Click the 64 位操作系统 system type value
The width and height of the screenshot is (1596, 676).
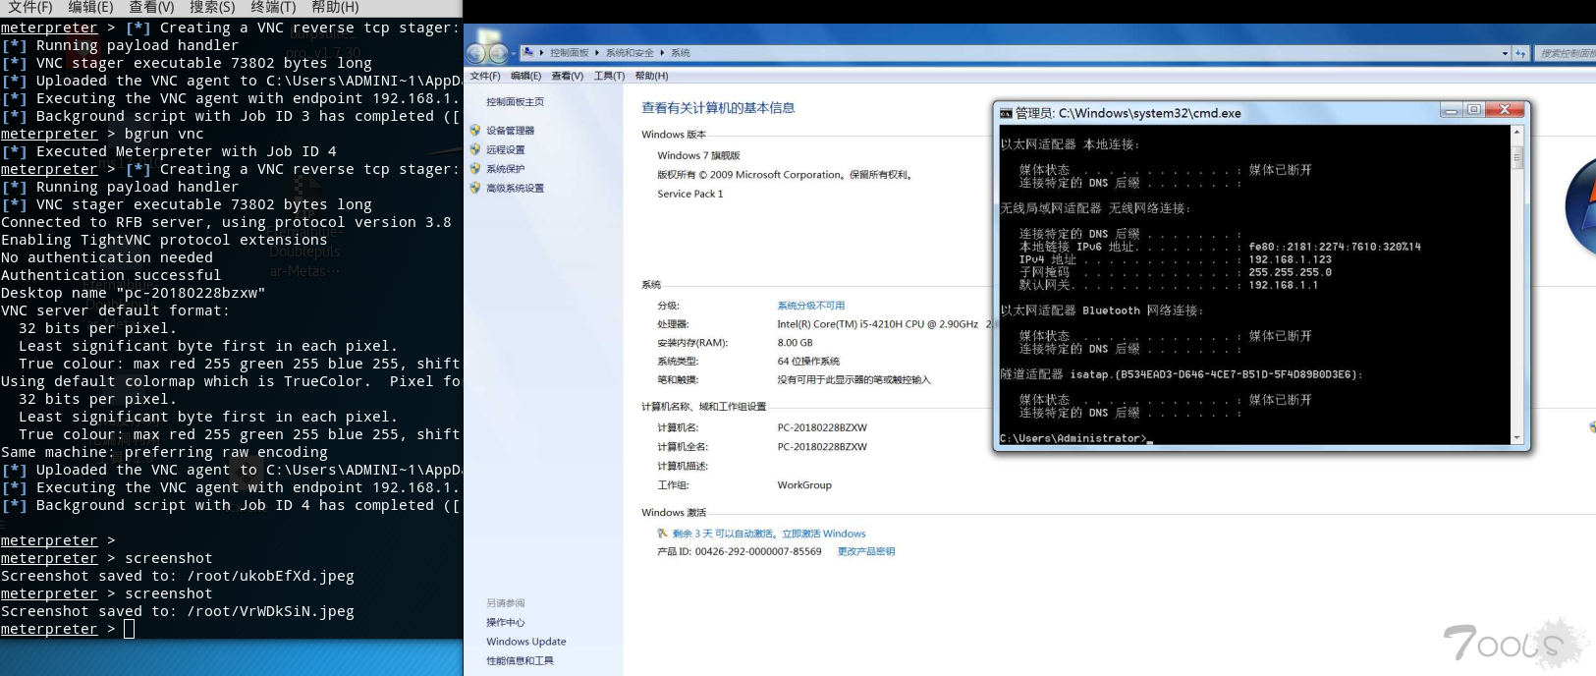coord(808,362)
